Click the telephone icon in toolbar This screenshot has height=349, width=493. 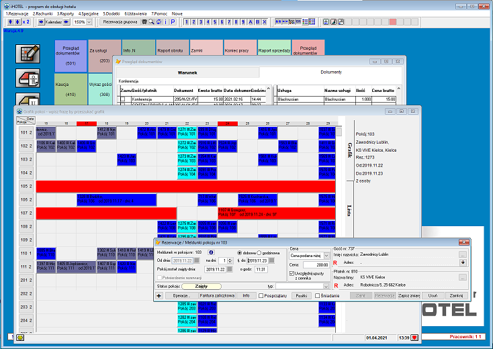coord(144,21)
